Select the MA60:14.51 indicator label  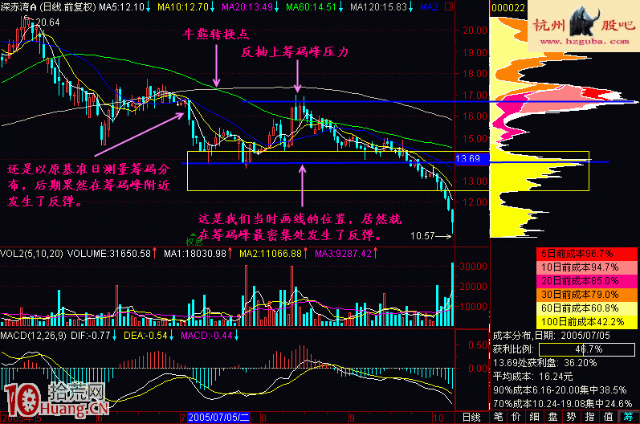[311, 7]
